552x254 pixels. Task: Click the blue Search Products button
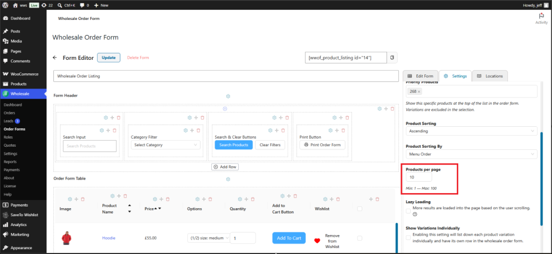[x=234, y=145]
